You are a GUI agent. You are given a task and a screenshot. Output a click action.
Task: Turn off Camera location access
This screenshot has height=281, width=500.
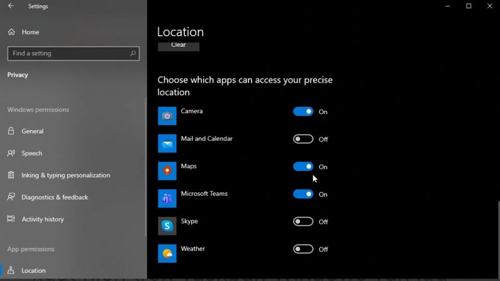tap(303, 112)
